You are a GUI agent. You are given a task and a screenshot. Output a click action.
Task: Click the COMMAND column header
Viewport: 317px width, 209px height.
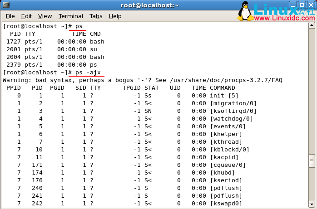coord(223,88)
